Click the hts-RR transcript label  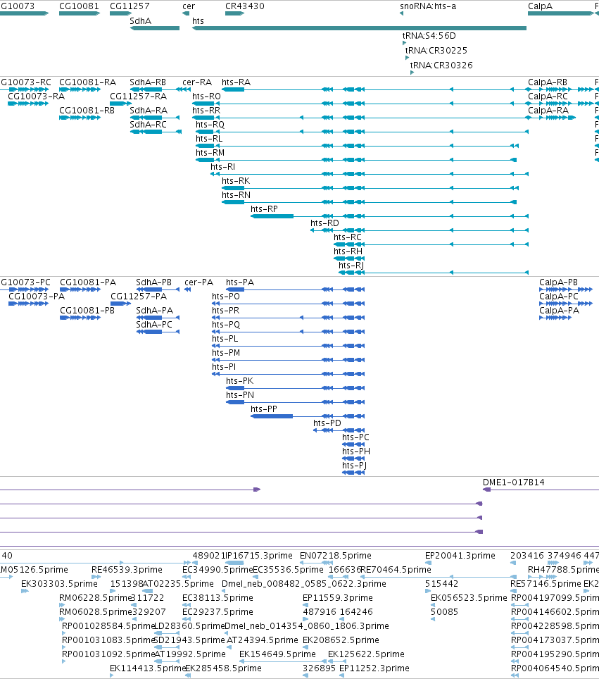click(206, 111)
